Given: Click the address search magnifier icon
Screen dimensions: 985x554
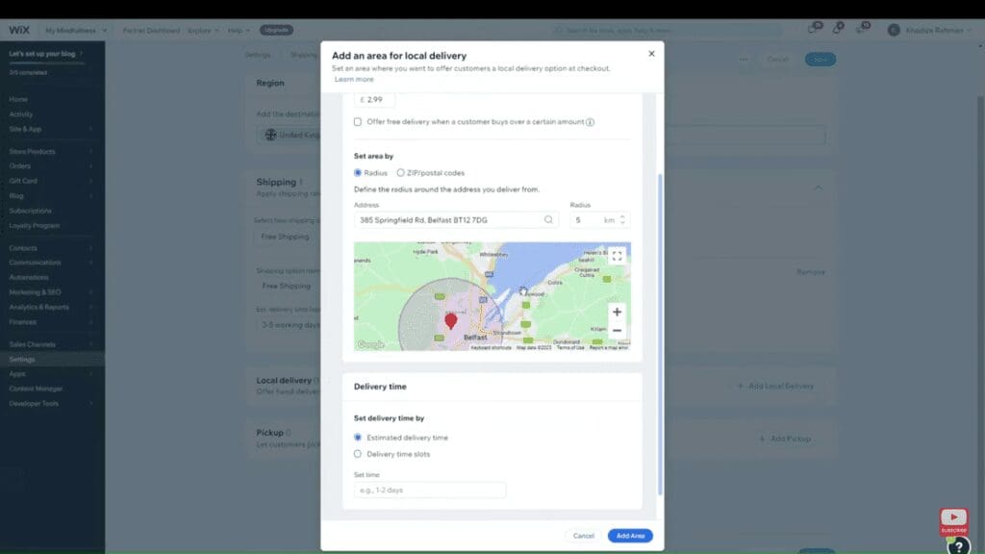Looking at the screenshot, I should [548, 220].
